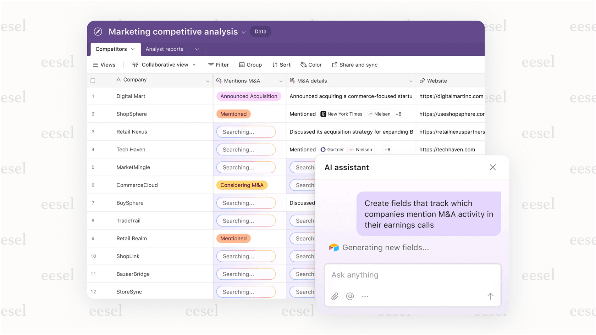The height and width of the screenshot is (335, 596).
Task: Attach a file with the paperclip icon
Action: [334, 296]
